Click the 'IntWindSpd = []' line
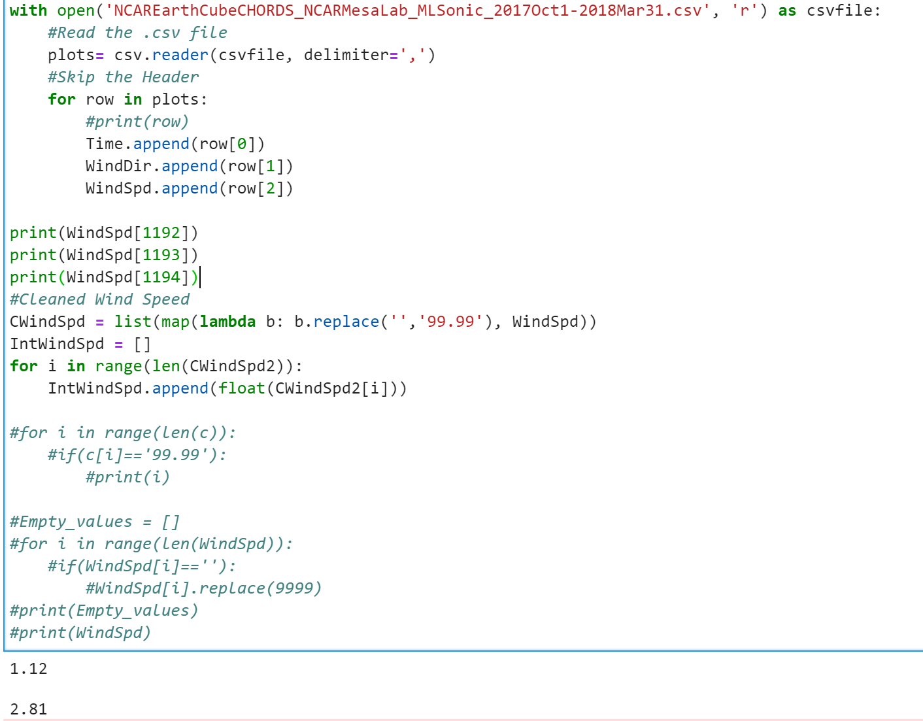The image size is (923, 721). point(80,344)
